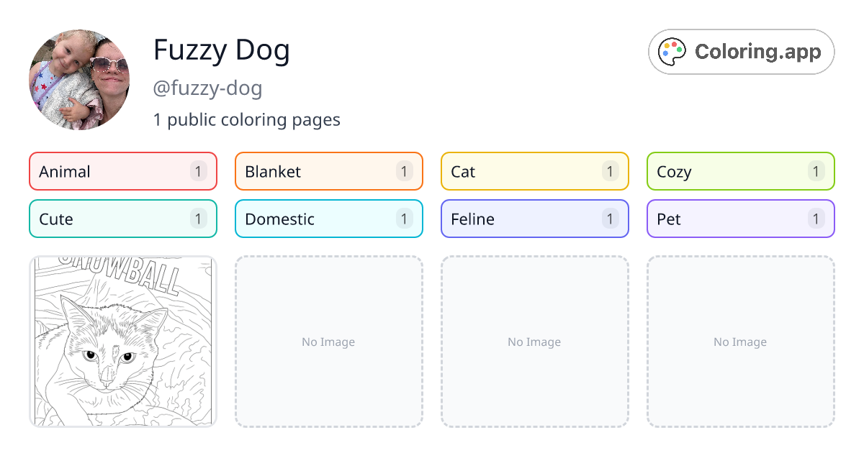Select the Feline tag

(x=535, y=219)
